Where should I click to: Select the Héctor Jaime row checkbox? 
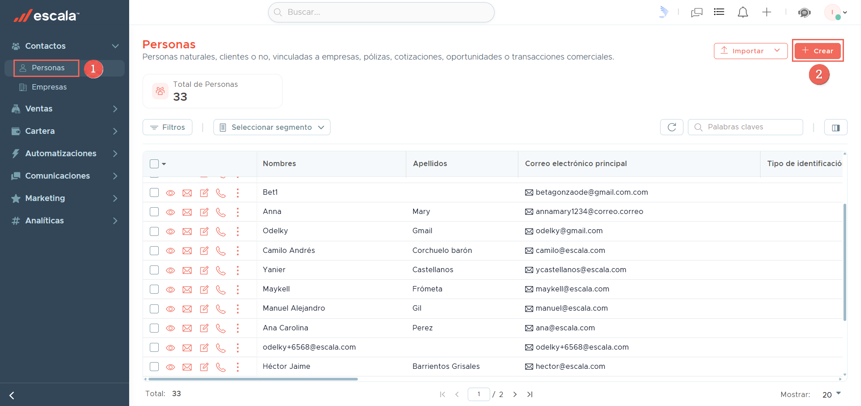(x=154, y=367)
